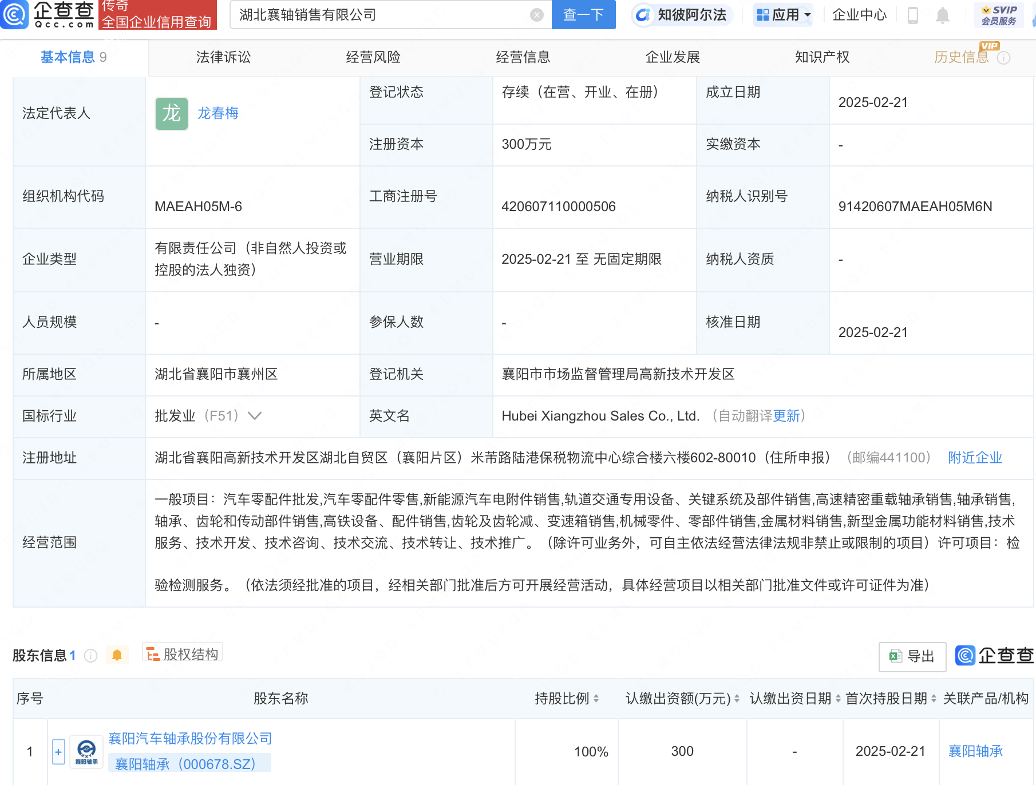Image resolution: width=1036 pixels, height=785 pixels.
Task: Expand 批发业 (F51) industry chevron
Action: pos(255,416)
